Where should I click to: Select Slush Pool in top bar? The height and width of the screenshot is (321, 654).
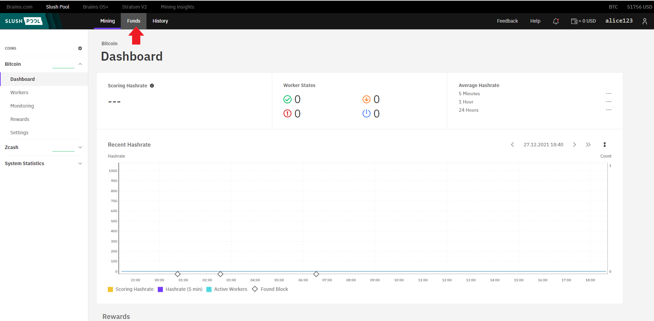(x=57, y=7)
